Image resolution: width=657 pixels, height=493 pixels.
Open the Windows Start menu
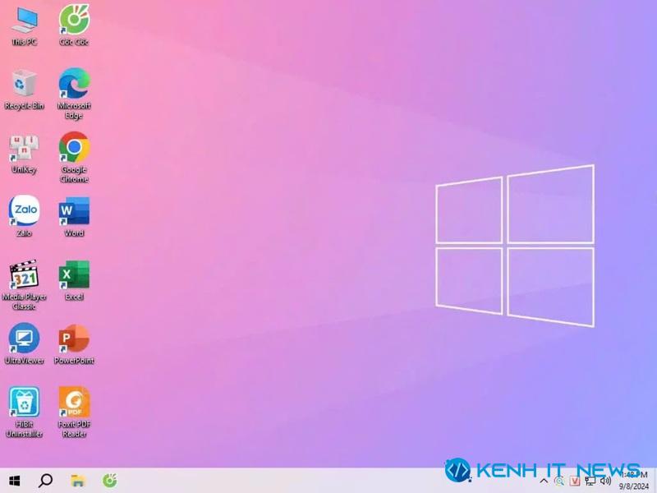(15, 481)
